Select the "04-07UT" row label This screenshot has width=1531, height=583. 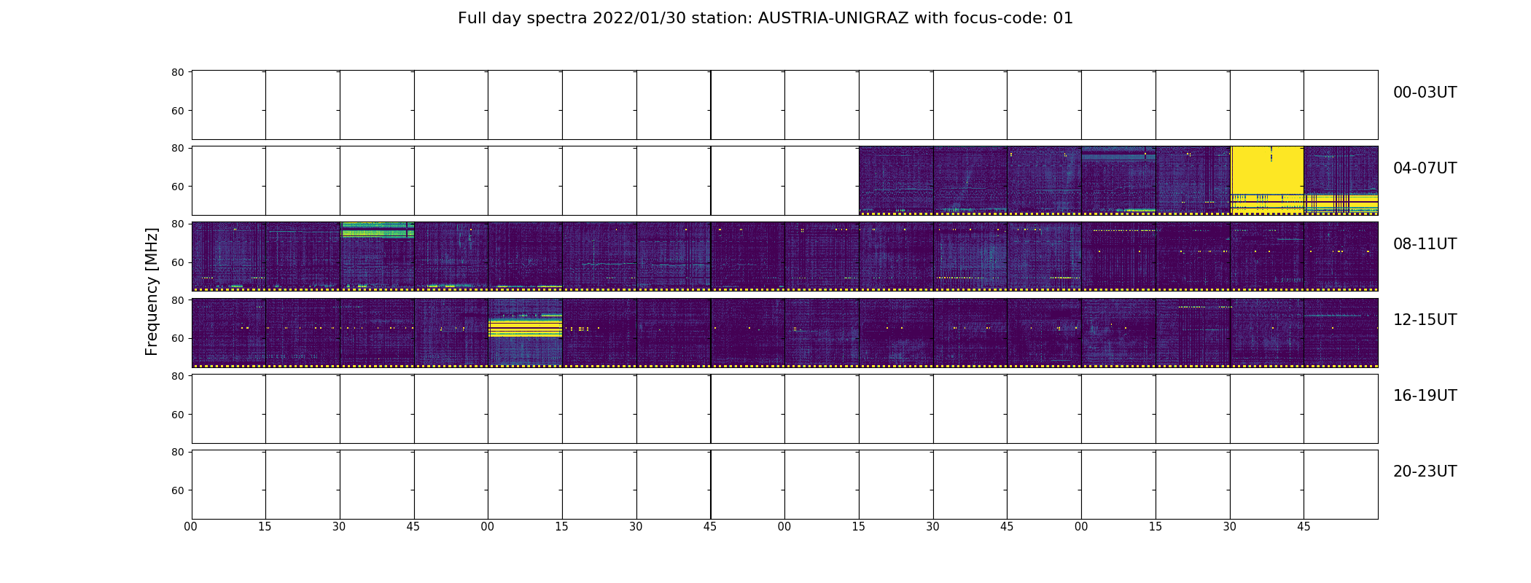click(x=1425, y=168)
